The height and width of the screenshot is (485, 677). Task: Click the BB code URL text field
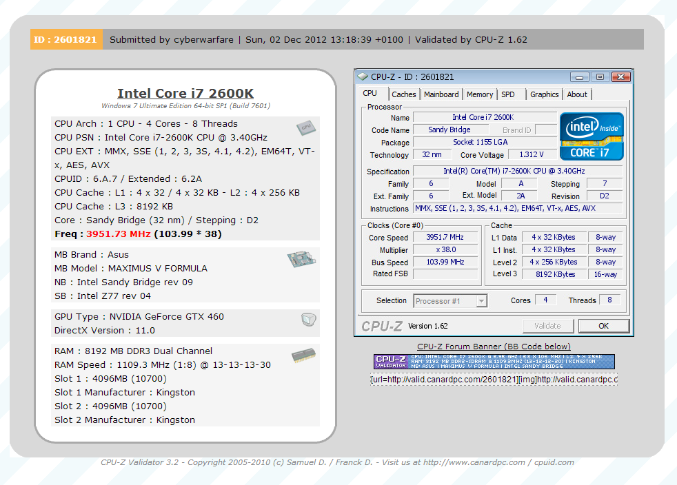pyautogui.click(x=494, y=380)
